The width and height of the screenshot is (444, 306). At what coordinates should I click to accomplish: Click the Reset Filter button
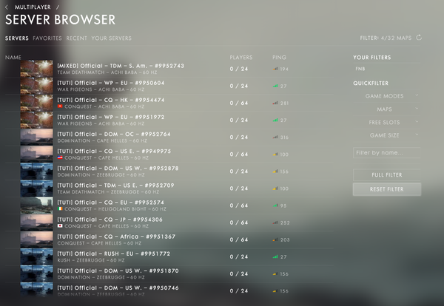tap(387, 189)
